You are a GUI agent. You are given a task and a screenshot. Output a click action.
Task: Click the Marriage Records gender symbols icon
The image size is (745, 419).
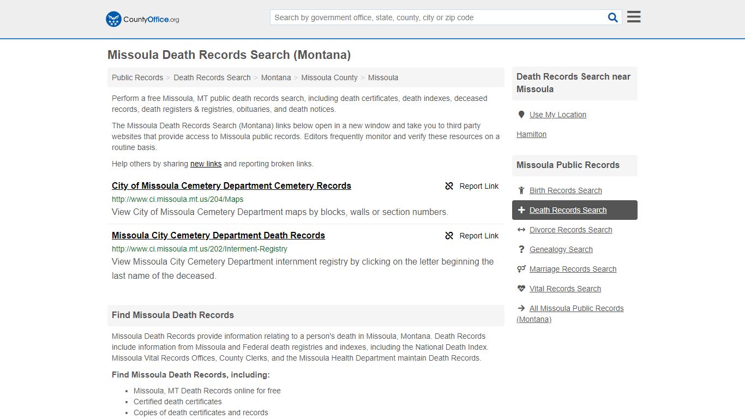[x=521, y=269]
